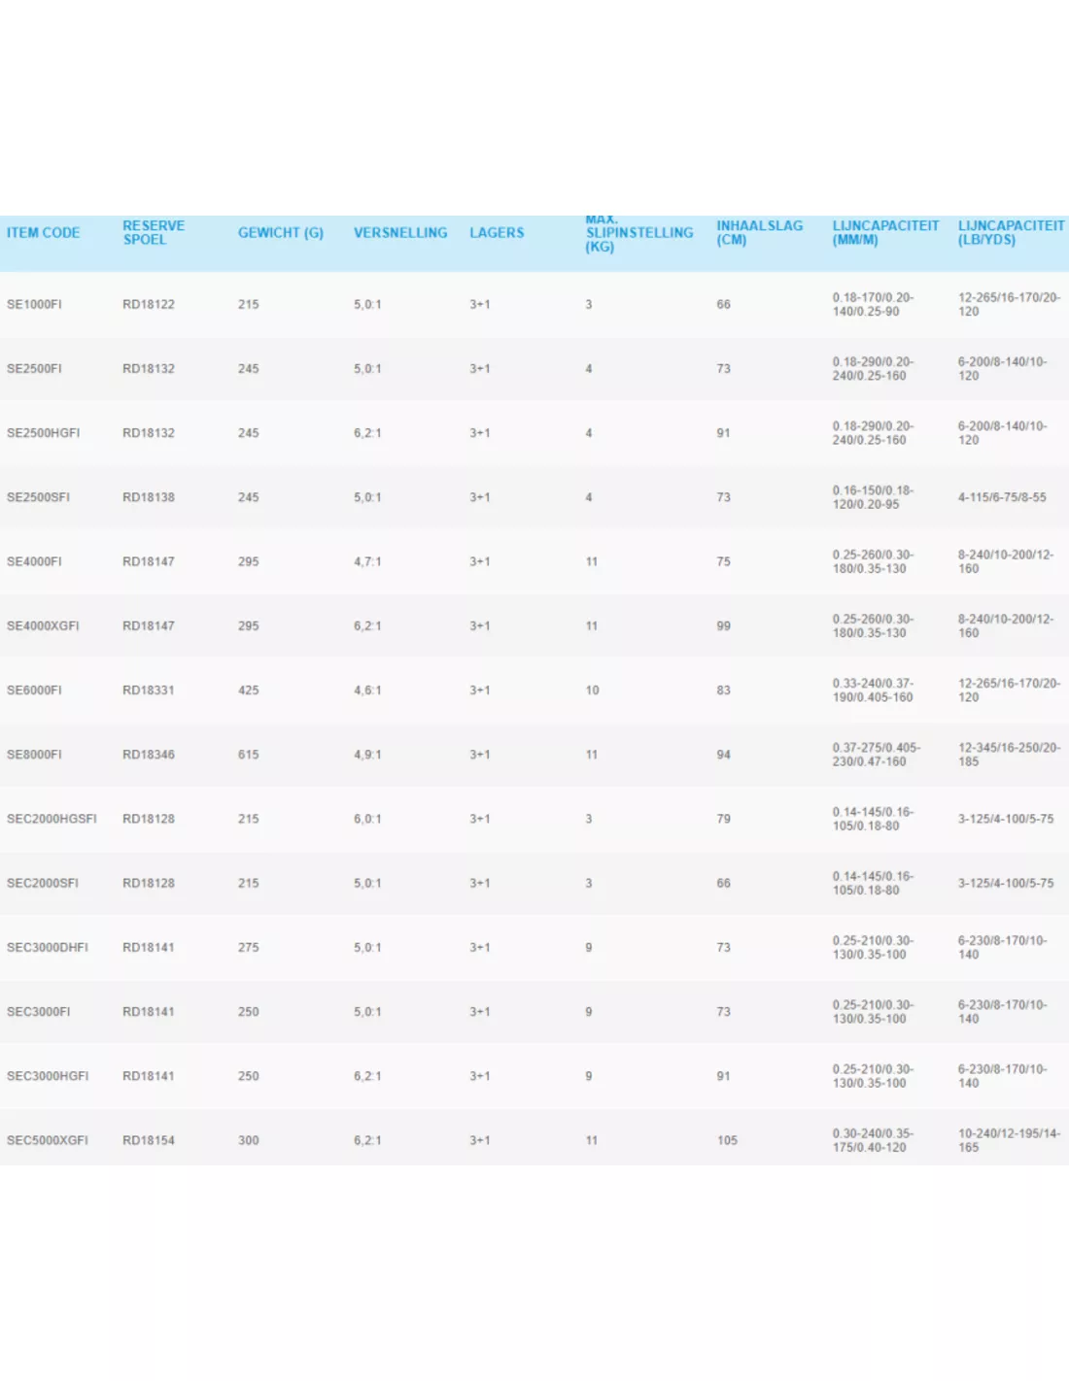Viewport: 1069px width, 1381px height.
Task: Select the 105 inhaalslag value
Action: coord(727,1141)
